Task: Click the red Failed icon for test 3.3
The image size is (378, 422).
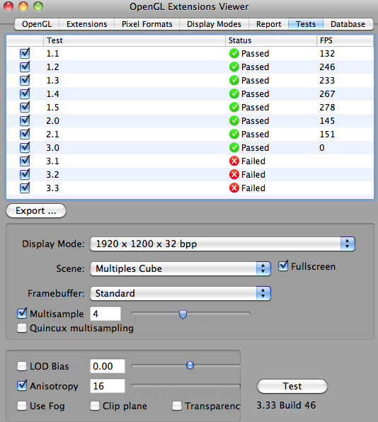Action: pyautogui.click(x=234, y=188)
